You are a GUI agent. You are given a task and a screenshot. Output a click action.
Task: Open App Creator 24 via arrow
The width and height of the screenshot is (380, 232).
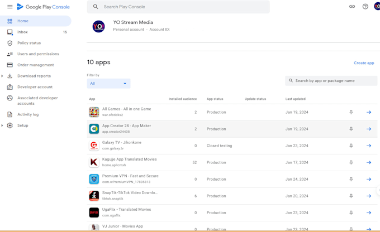point(369,129)
